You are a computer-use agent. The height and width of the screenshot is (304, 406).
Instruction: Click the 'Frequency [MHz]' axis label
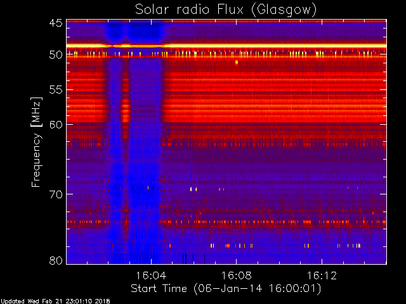pos(36,142)
